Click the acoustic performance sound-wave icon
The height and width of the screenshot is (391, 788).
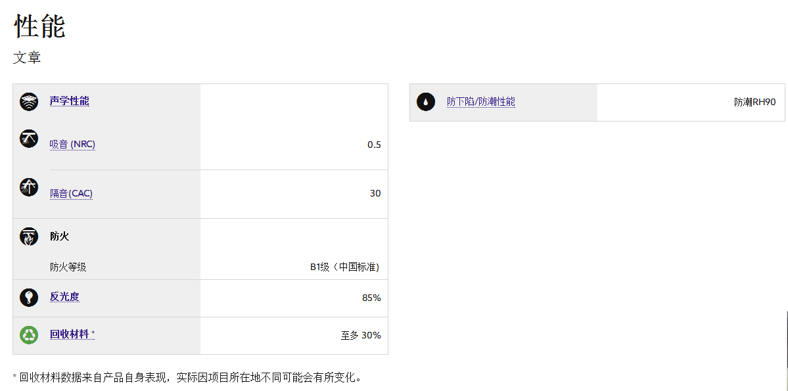click(29, 102)
